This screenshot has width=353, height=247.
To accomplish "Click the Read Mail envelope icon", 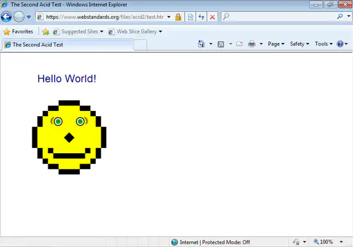I will tap(239, 44).
